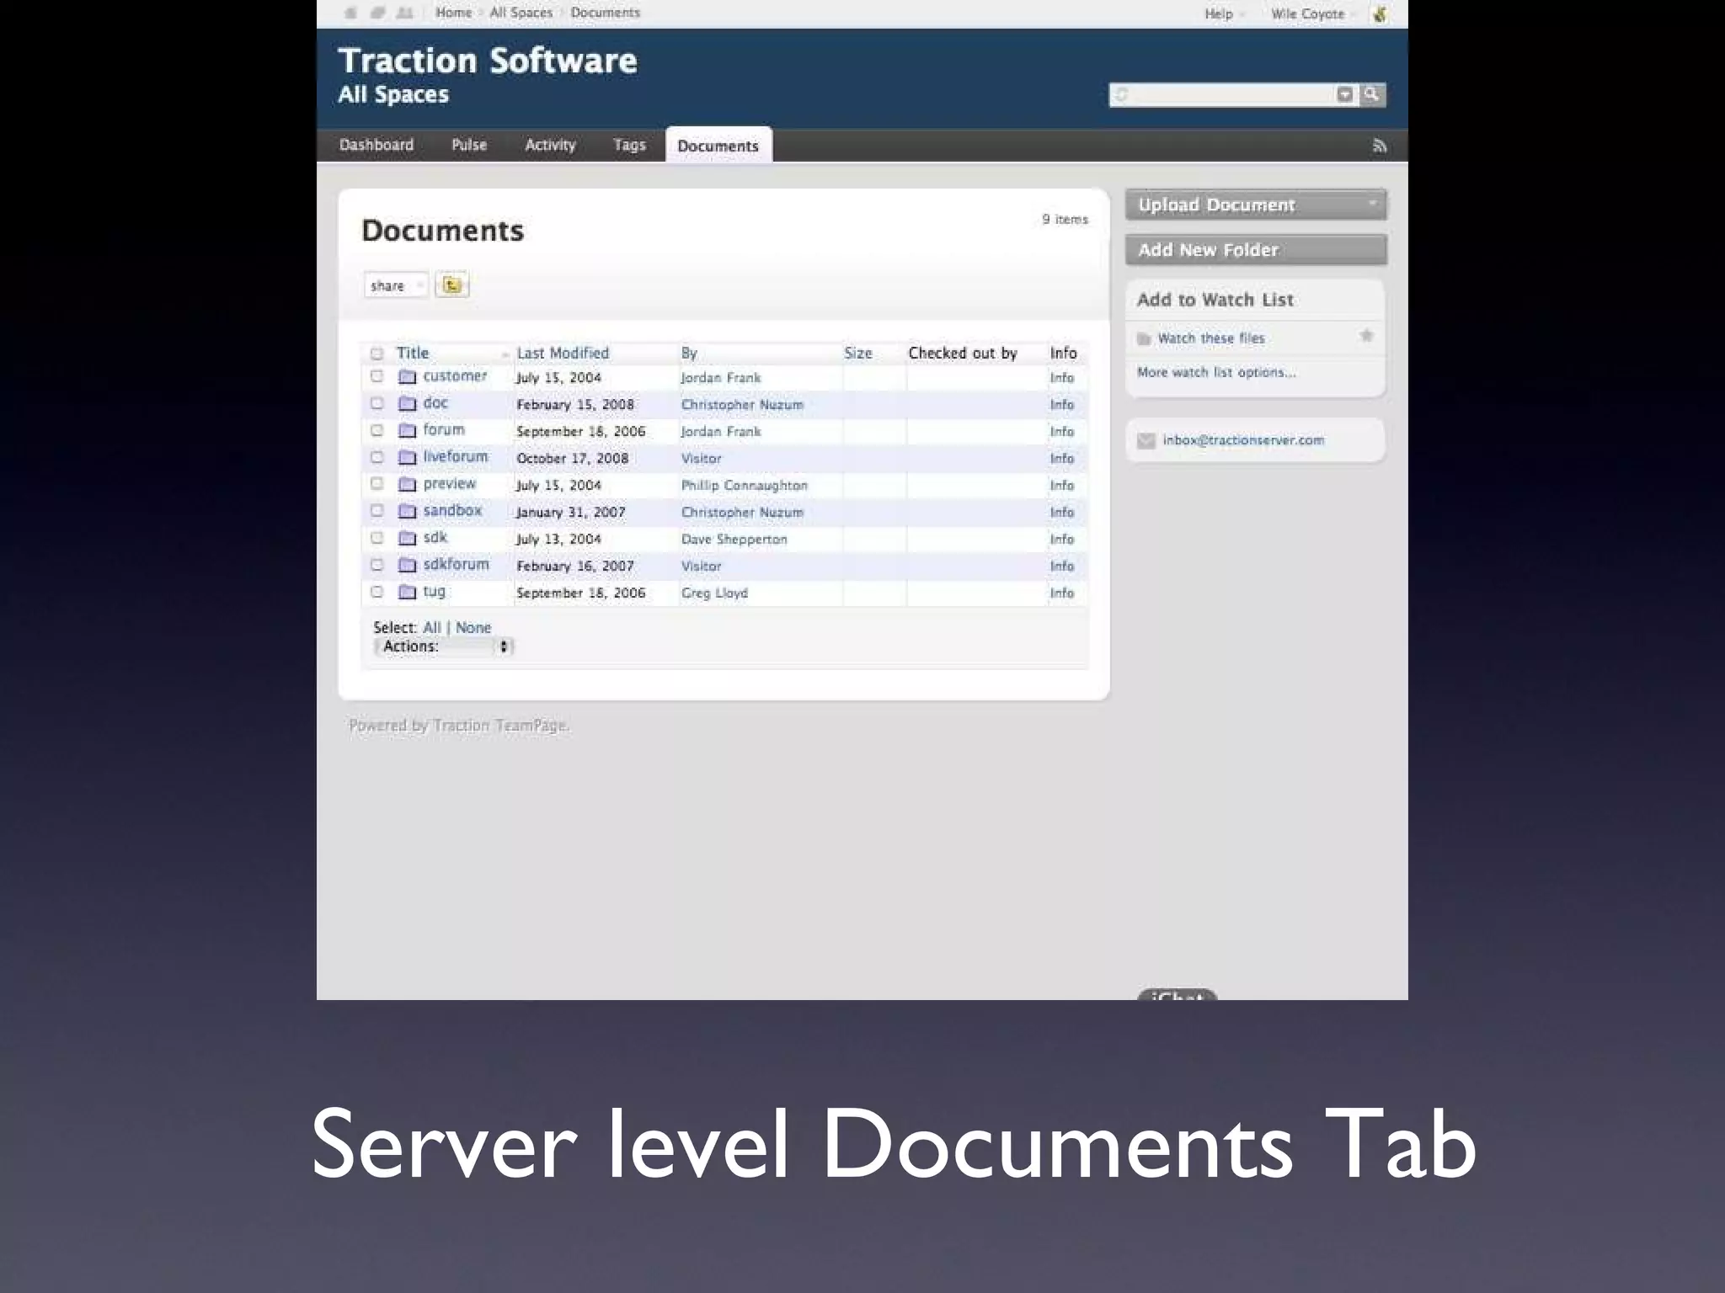Open More watch list options link
This screenshot has width=1725, height=1293.
[x=1216, y=372]
